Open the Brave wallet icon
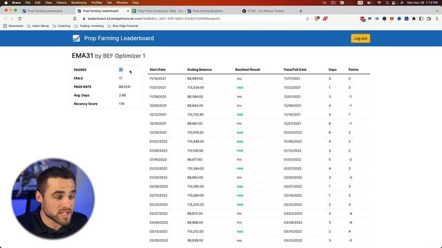 (x=429, y=19)
